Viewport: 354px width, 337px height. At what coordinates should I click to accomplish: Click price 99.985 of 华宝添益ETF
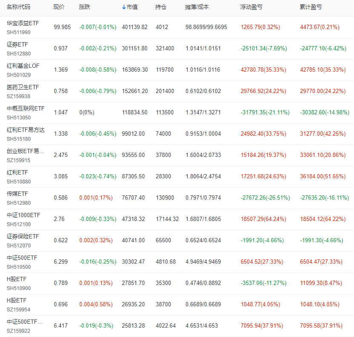62,27
